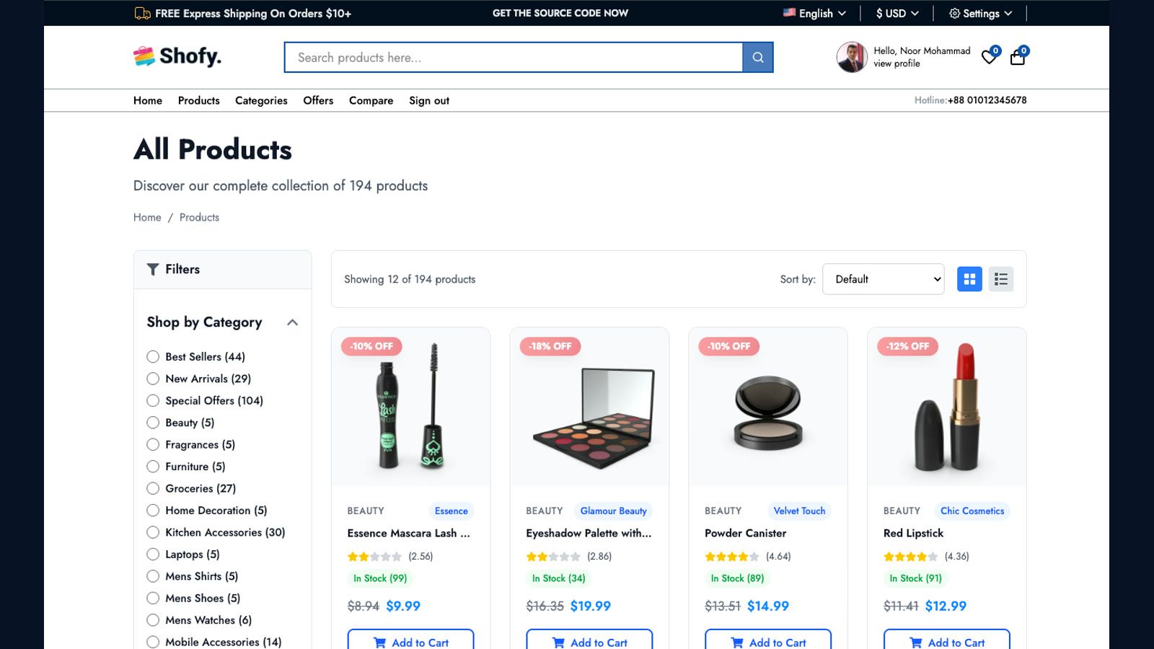Click the Glamour Beauty brand tag

point(614,511)
